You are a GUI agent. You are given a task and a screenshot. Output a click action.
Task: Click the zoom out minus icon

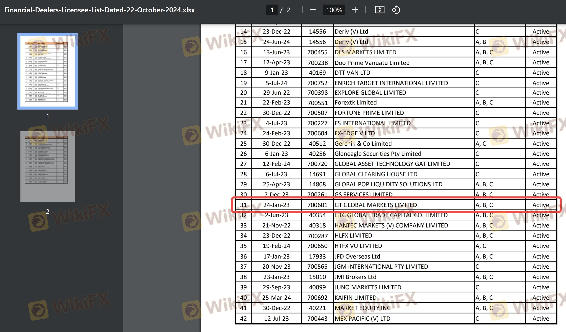[x=313, y=10]
